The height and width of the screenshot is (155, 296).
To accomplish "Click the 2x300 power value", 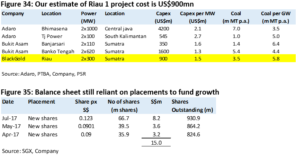I will (88, 59).
